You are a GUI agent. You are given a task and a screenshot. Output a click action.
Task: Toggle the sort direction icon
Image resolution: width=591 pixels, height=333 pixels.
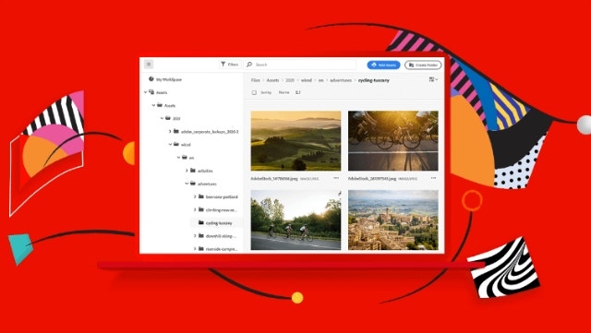pos(297,92)
